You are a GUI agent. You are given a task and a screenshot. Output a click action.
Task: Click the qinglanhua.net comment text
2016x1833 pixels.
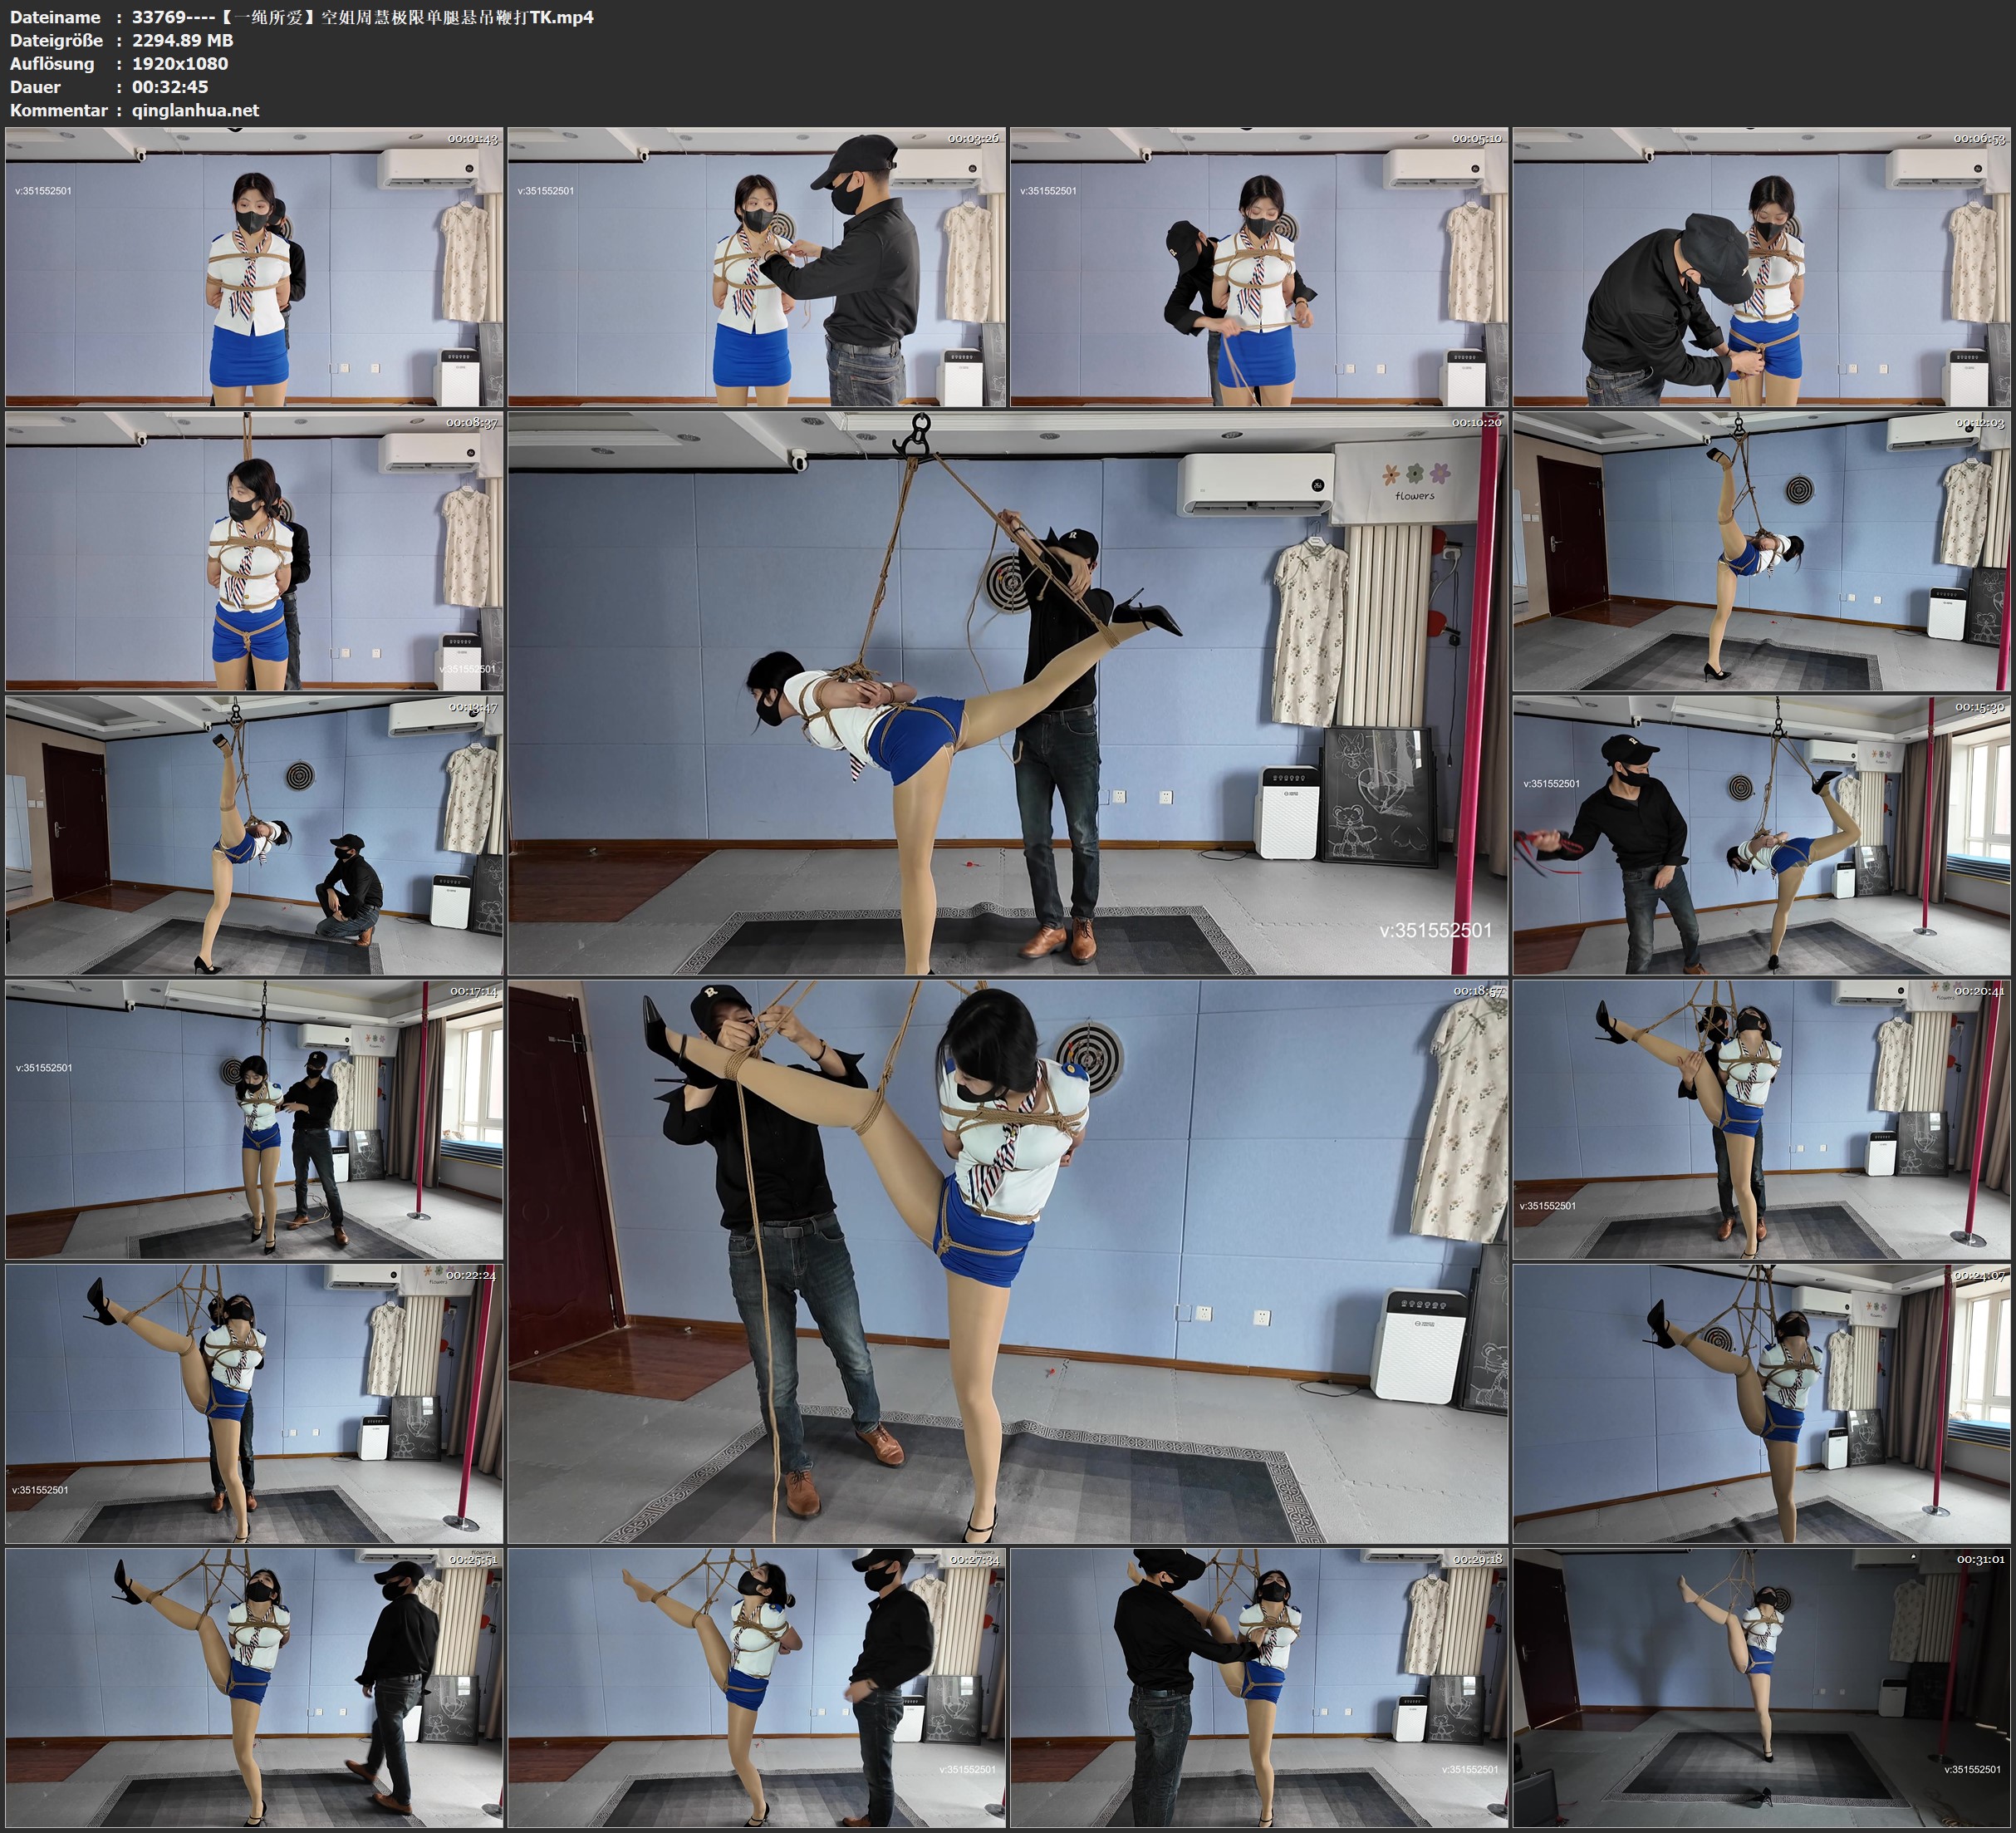point(195,110)
